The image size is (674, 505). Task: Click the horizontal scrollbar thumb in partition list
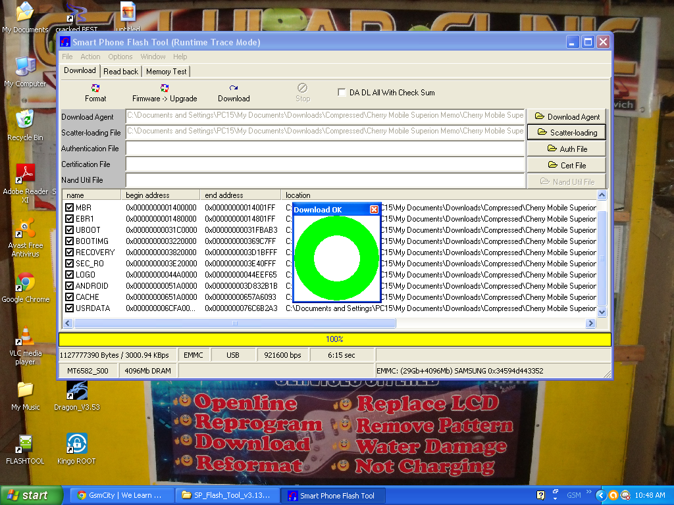[x=235, y=323]
